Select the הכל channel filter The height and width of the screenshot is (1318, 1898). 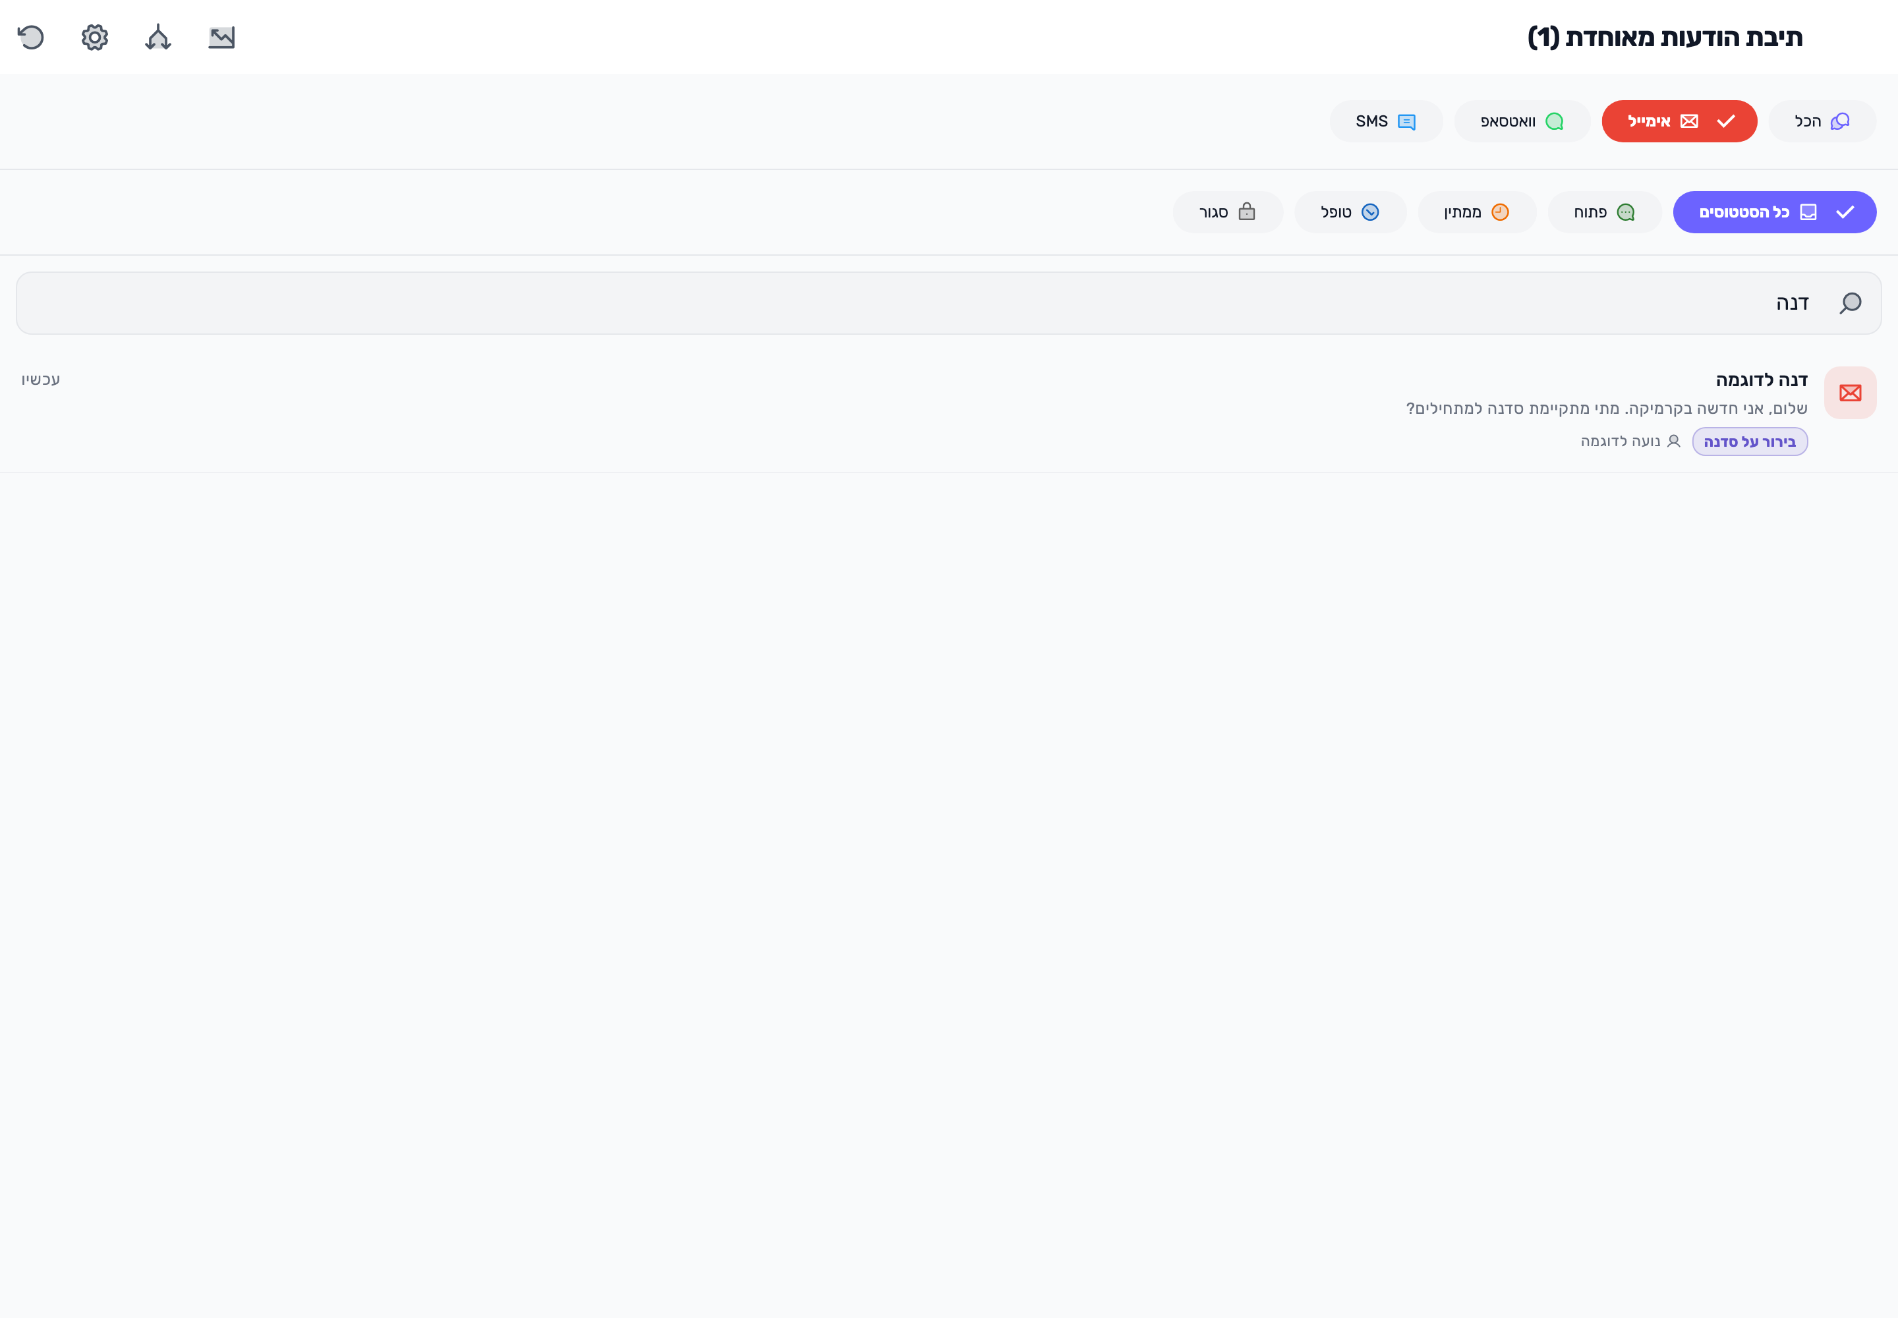coord(1822,121)
